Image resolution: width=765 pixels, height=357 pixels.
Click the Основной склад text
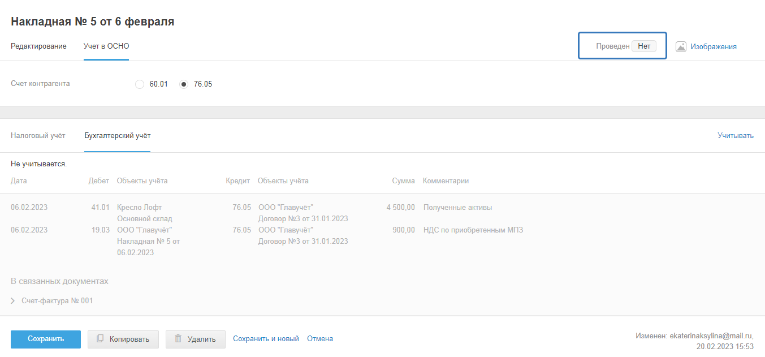click(145, 219)
